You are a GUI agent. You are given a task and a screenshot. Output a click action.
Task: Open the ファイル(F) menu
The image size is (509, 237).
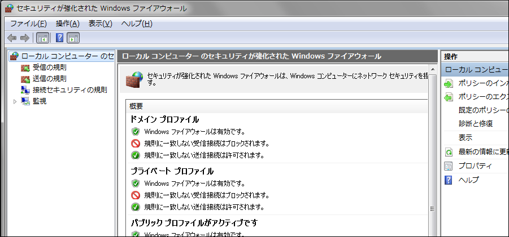(29, 24)
